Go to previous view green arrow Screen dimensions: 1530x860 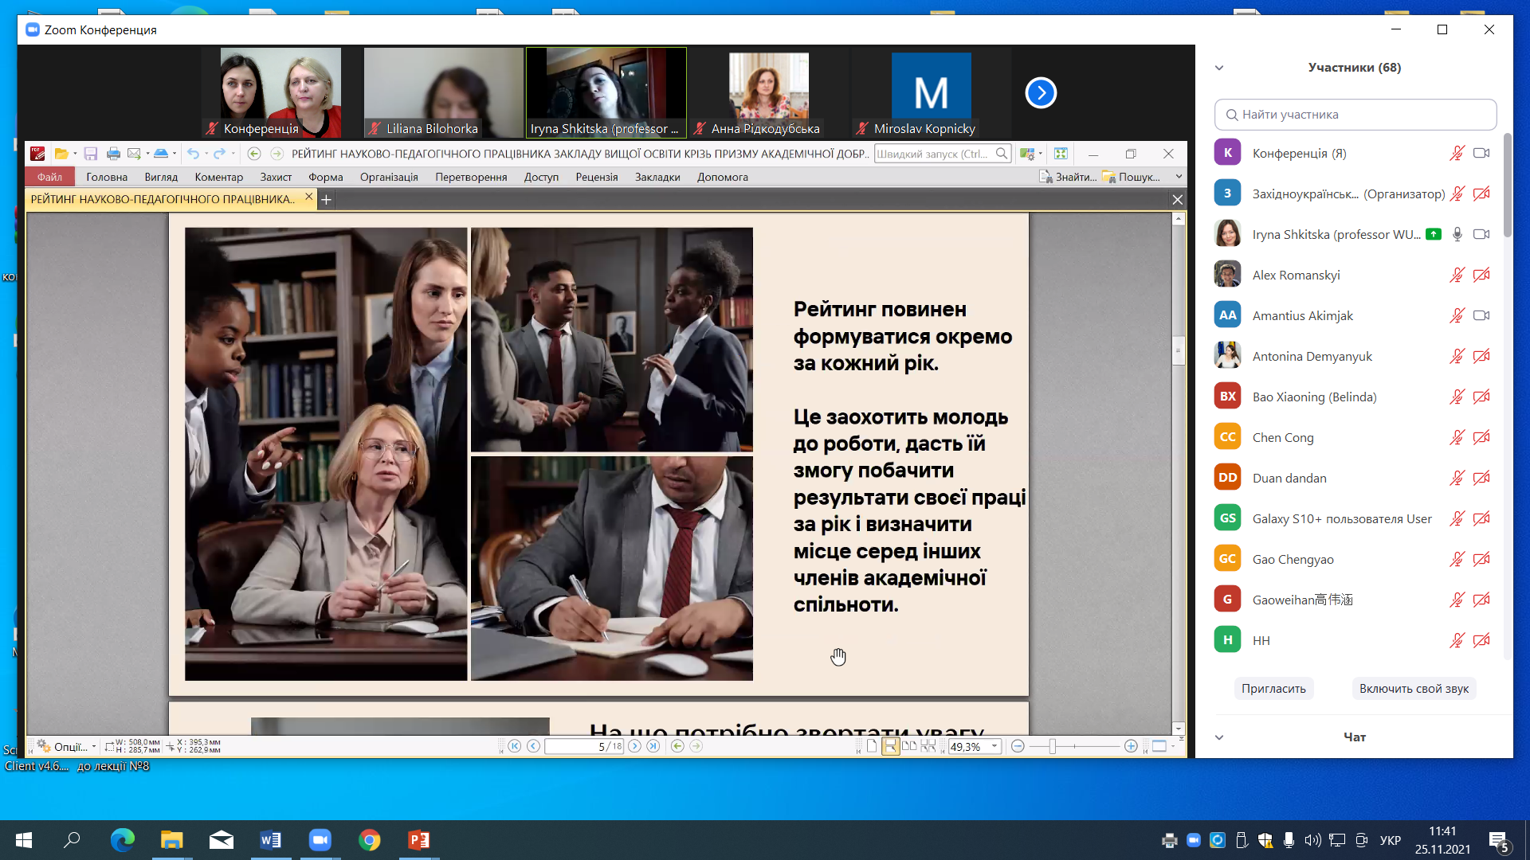[254, 154]
